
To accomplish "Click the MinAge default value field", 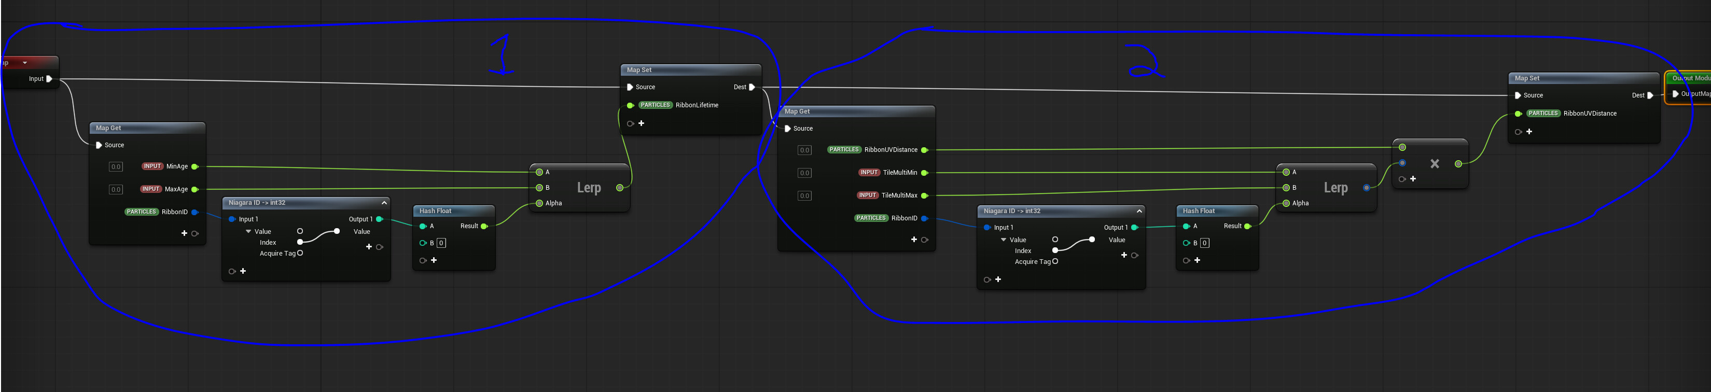I will point(116,167).
